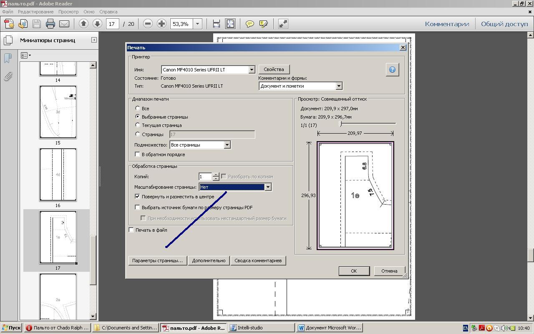Enable "В обратном порядке" checkbox
This screenshot has height=334, width=534.
pos(138,154)
